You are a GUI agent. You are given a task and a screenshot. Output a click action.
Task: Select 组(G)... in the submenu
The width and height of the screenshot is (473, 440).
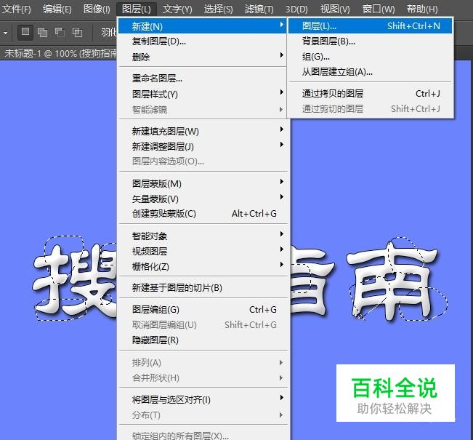click(x=370, y=57)
